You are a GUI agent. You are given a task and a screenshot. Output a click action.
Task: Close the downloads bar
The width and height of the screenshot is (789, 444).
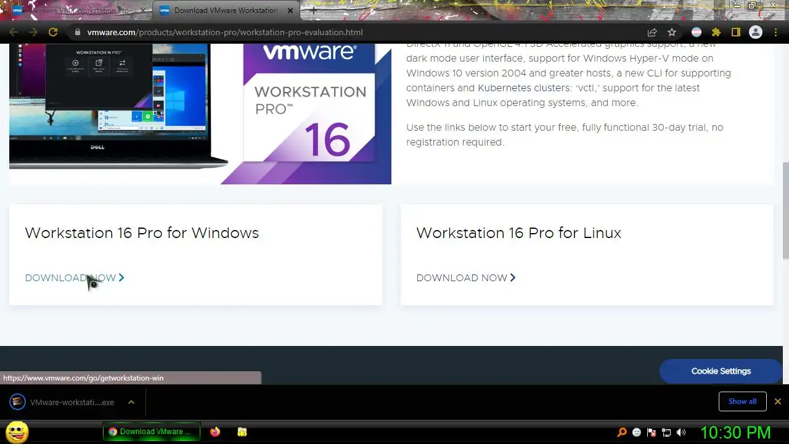tap(778, 401)
